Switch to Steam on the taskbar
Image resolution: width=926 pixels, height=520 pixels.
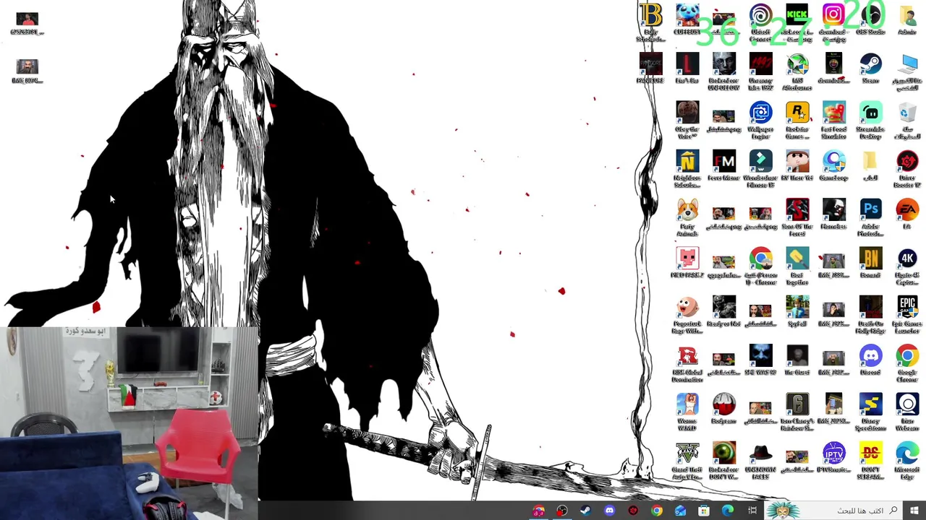[585, 511]
